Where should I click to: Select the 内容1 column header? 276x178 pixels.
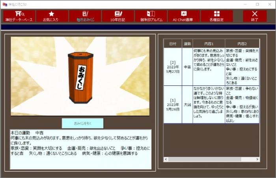point(209,43)
